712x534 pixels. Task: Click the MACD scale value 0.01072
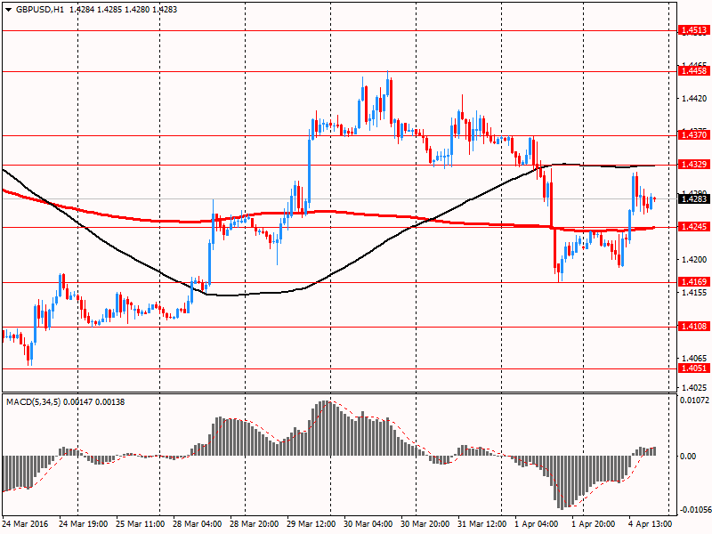click(694, 400)
